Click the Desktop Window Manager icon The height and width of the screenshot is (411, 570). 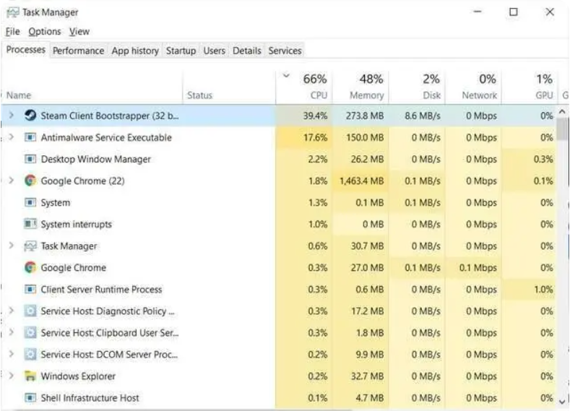[x=30, y=159]
